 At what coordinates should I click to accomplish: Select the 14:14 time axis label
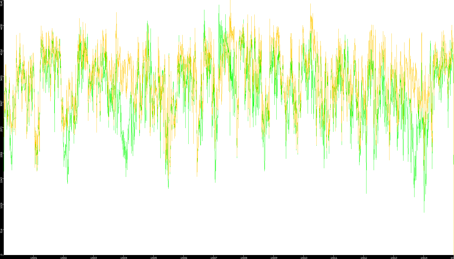click(424, 258)
